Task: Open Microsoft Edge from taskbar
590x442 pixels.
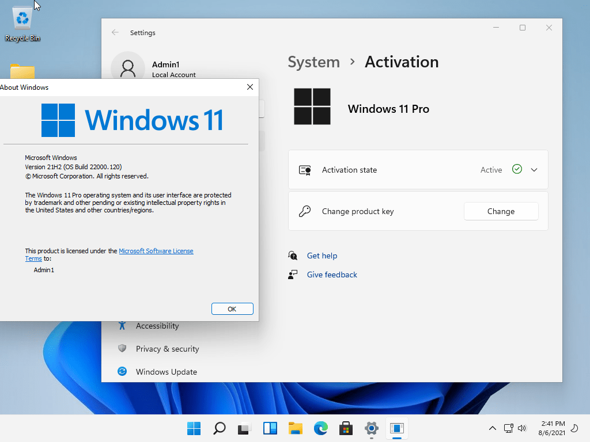Action: click(x=320, y=428)
